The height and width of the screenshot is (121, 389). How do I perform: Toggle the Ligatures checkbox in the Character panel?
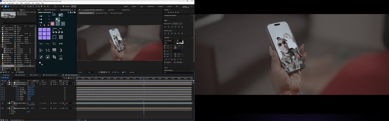click(165, 62)
